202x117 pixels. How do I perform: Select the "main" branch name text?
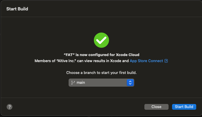[x=81, y=83]
